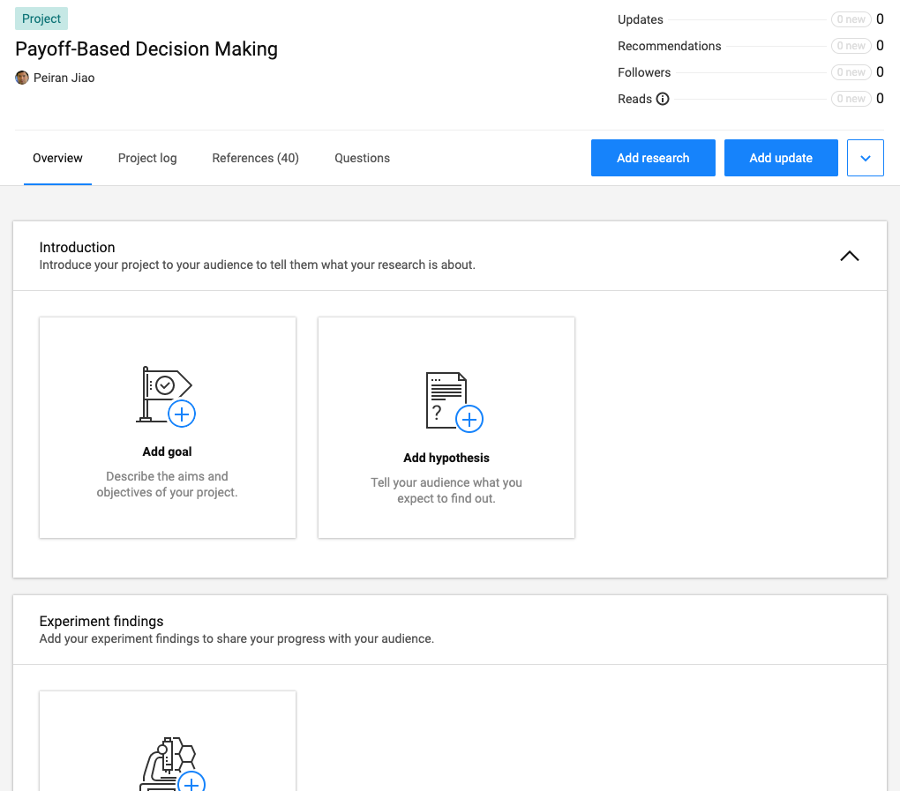900x791 pixels.
Task: Switch to the Project log tab
Action: (147, 158)
